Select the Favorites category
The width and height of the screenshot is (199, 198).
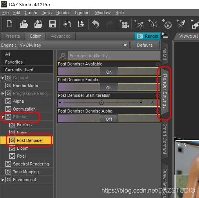tap(27, 62)
